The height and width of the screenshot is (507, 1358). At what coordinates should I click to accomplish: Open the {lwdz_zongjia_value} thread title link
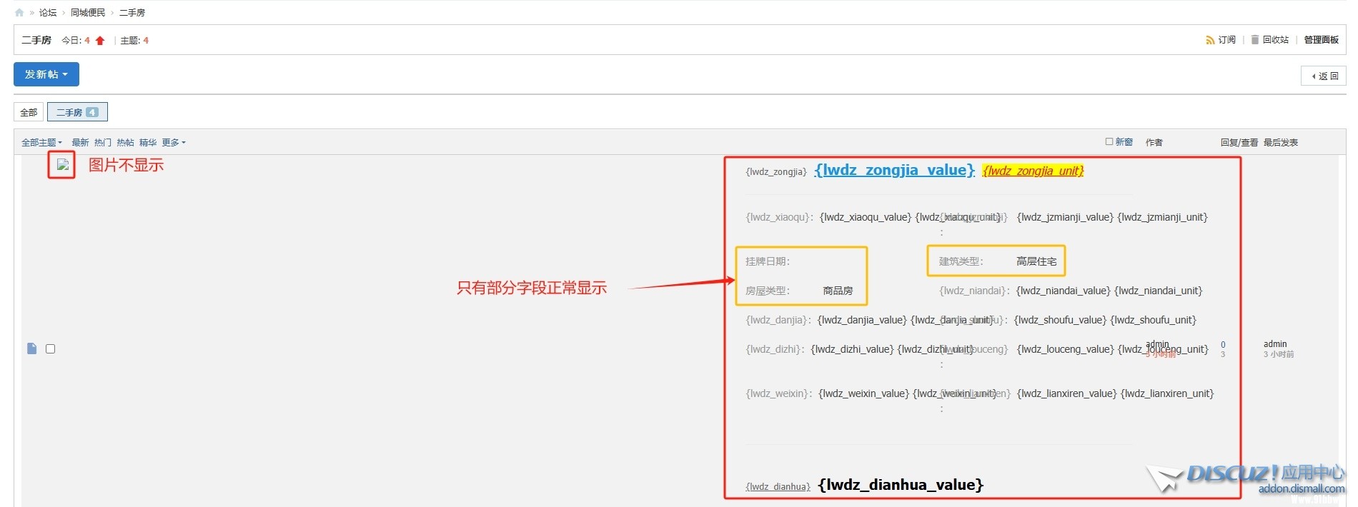coord(894,170)
